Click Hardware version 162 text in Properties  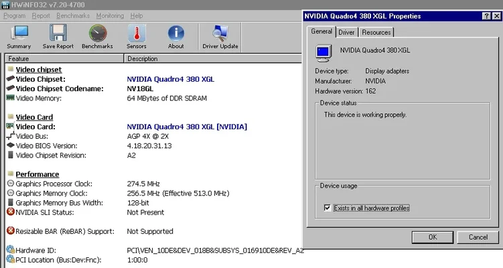[x=345, y=91]
